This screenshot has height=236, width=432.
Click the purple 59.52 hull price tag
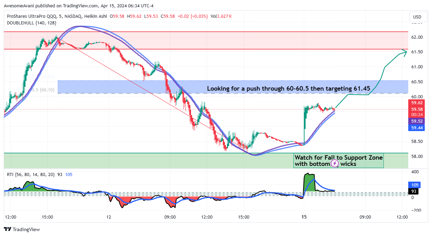pyautogui.click(x=417, y=121)
